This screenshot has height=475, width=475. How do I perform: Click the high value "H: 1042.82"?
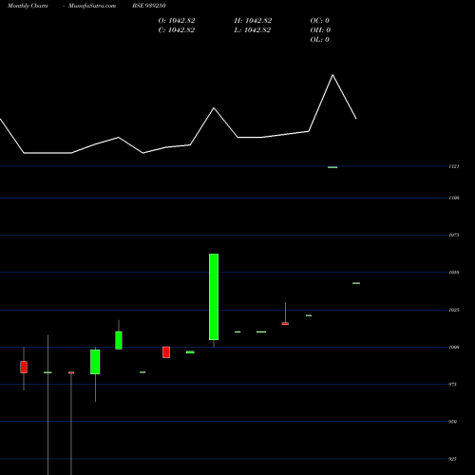coord(253,21)
